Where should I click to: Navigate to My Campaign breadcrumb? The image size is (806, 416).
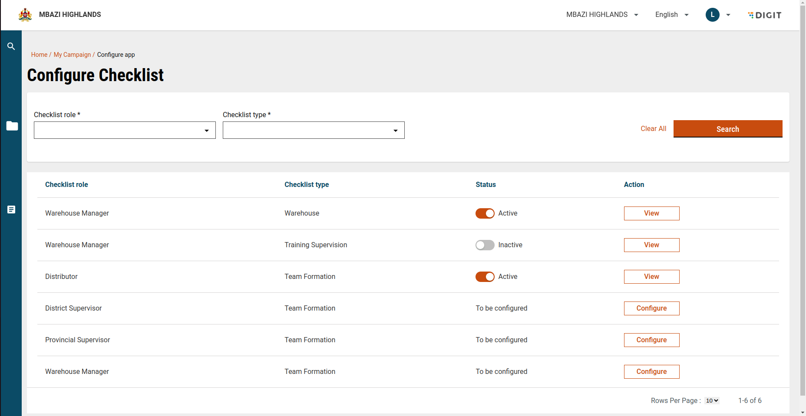point(72,55)
